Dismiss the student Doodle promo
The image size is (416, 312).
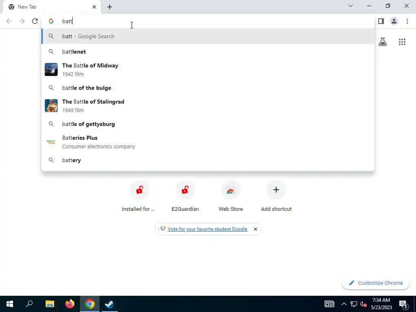coord(255,229)
